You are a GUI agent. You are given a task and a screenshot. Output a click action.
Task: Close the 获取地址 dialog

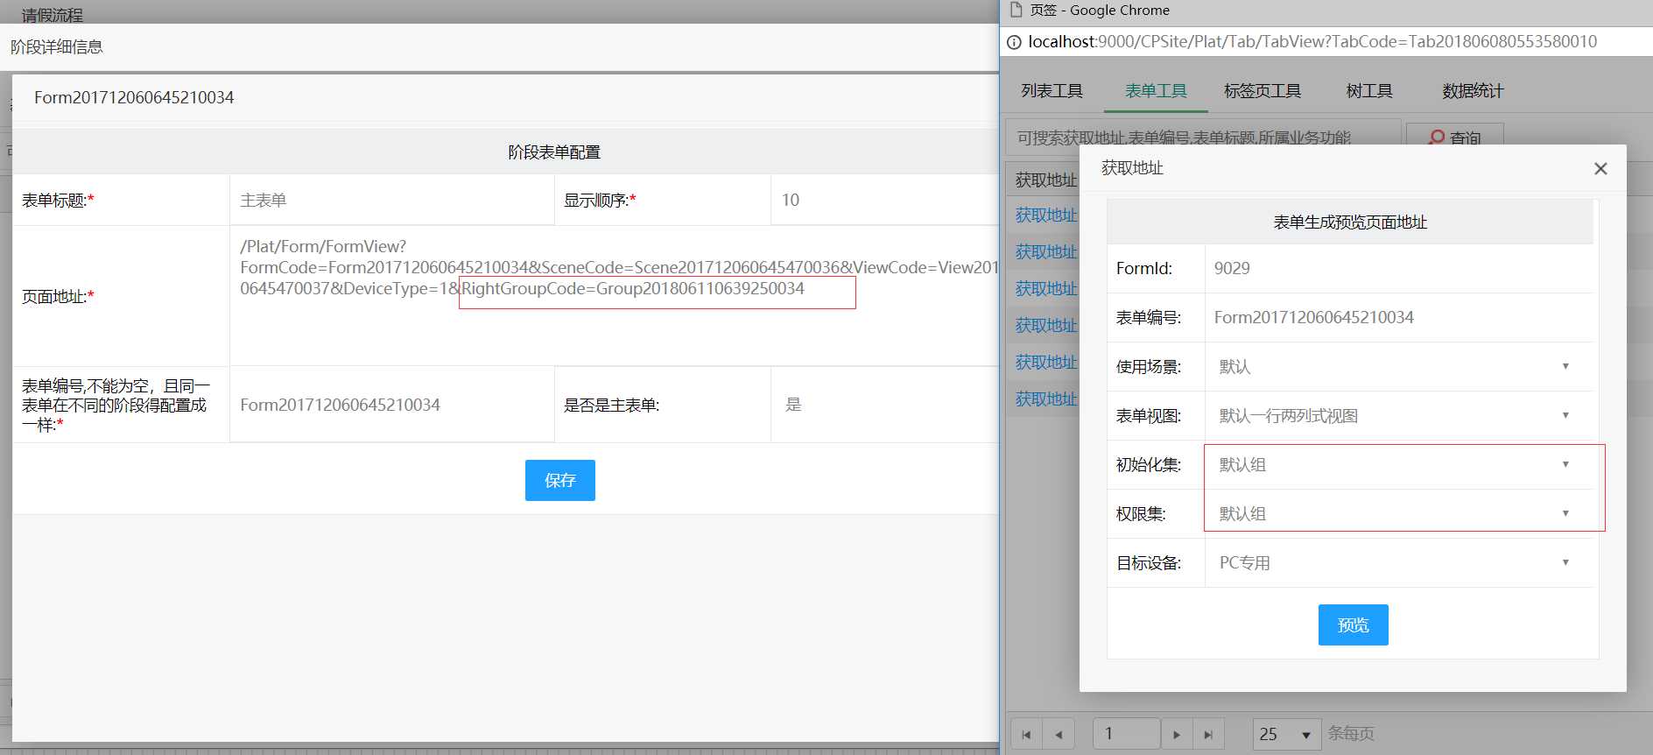click(x=1600, y=168)
